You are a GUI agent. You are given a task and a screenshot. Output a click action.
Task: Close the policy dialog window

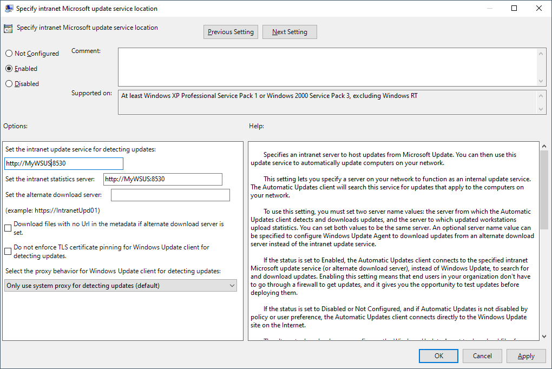(x=538, y=8)
